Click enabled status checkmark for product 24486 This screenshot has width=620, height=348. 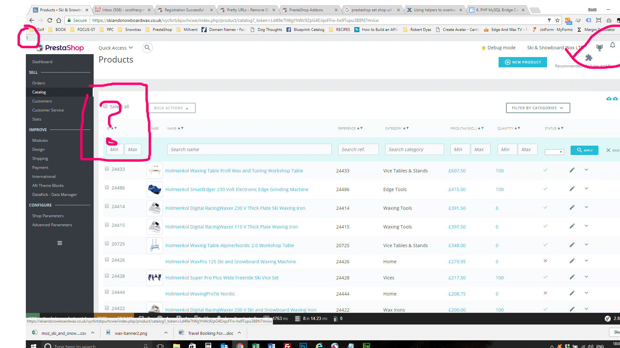545,189
